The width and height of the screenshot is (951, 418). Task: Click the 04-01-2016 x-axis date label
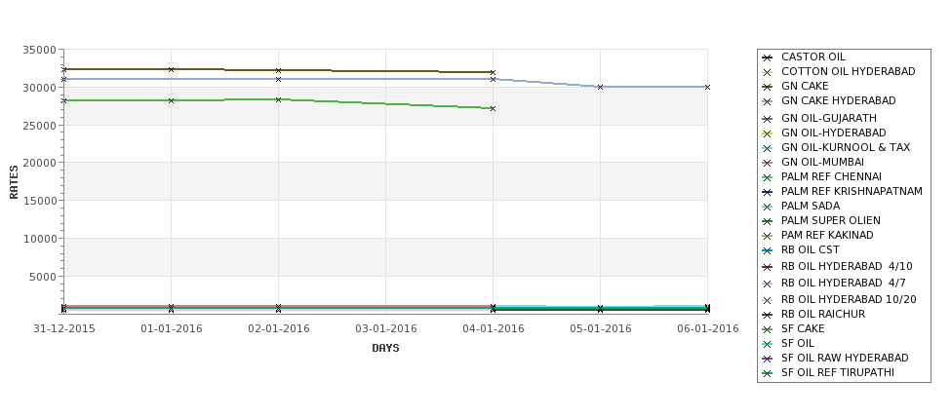[x=494, y=329]
